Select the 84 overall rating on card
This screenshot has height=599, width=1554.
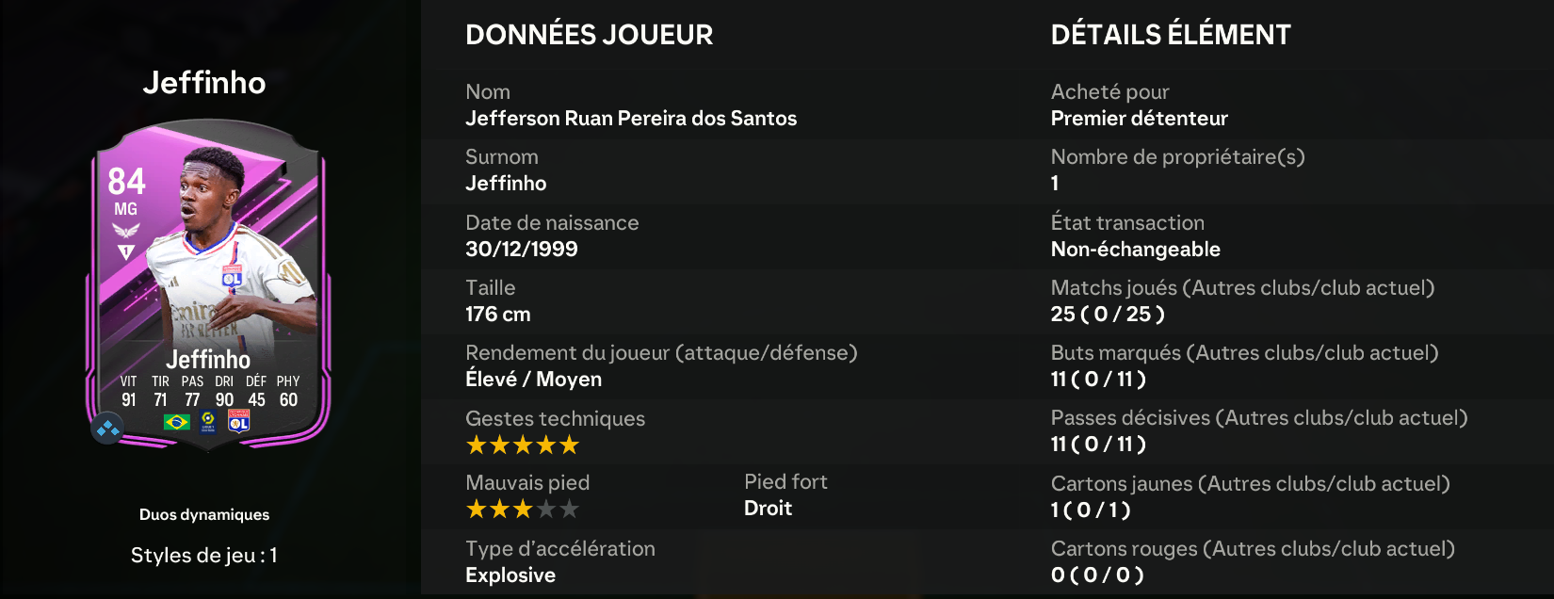pyautogui.click(x=126, y=181)
